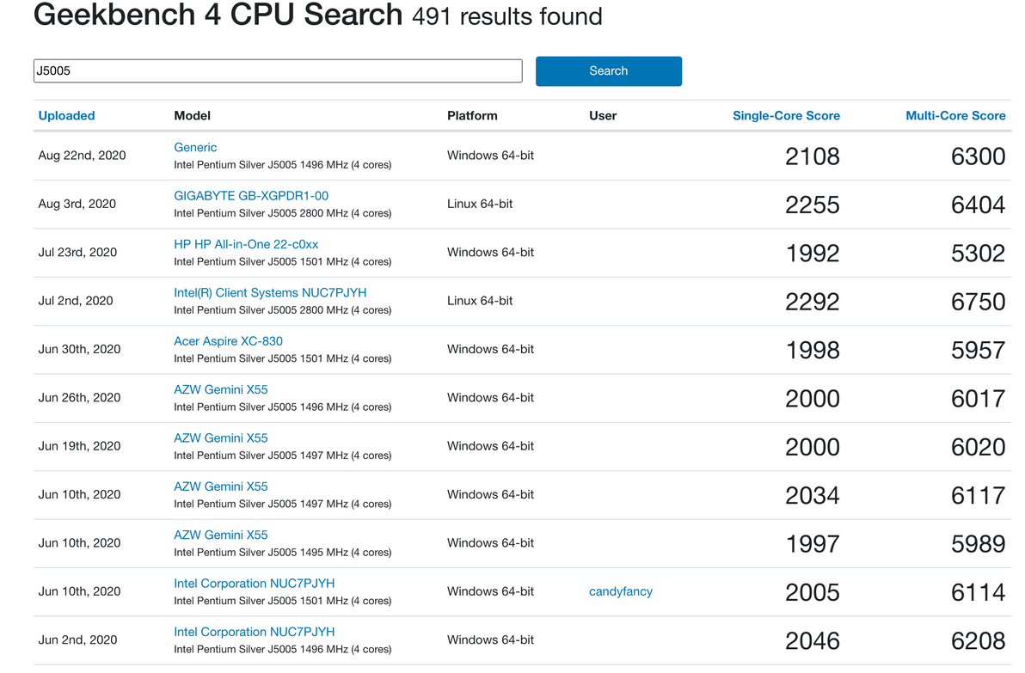Open Acer Aspire XC-830 result
This screenshot has width=1025, height=673.
pos(228,341)
